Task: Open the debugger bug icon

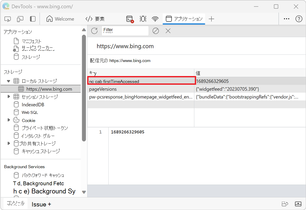Action: tap(143, 19)
